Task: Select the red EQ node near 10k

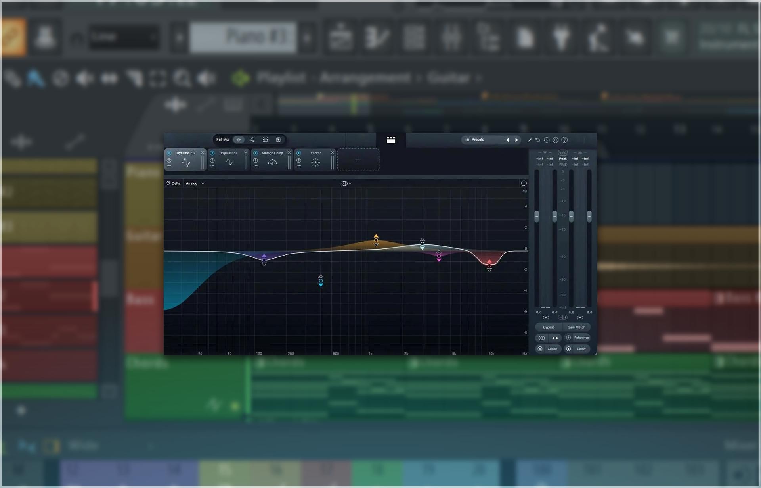Action: coord(489,265)
